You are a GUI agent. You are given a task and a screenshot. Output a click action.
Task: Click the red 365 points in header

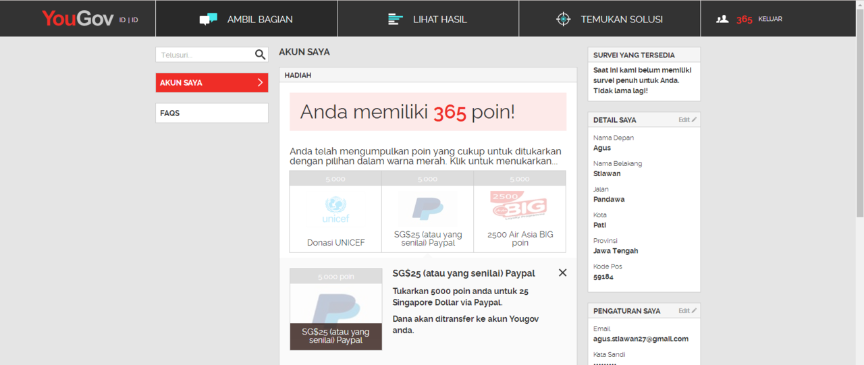[x=745, y=20]
